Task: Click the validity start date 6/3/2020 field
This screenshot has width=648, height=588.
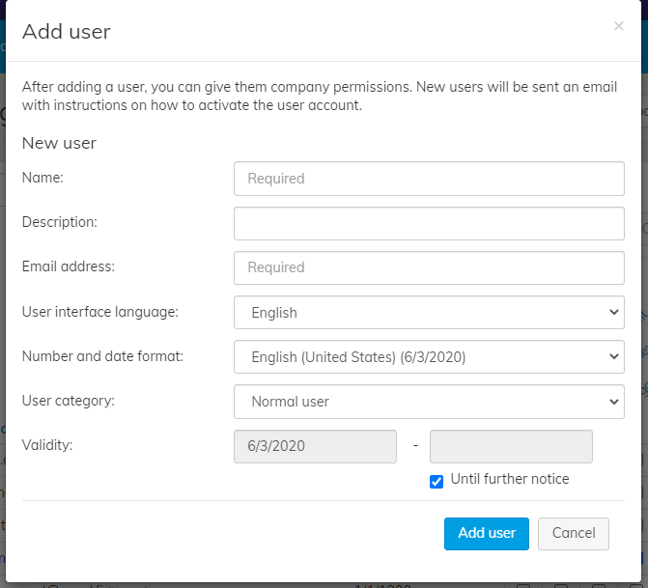Action: click(x=315, y=447)
